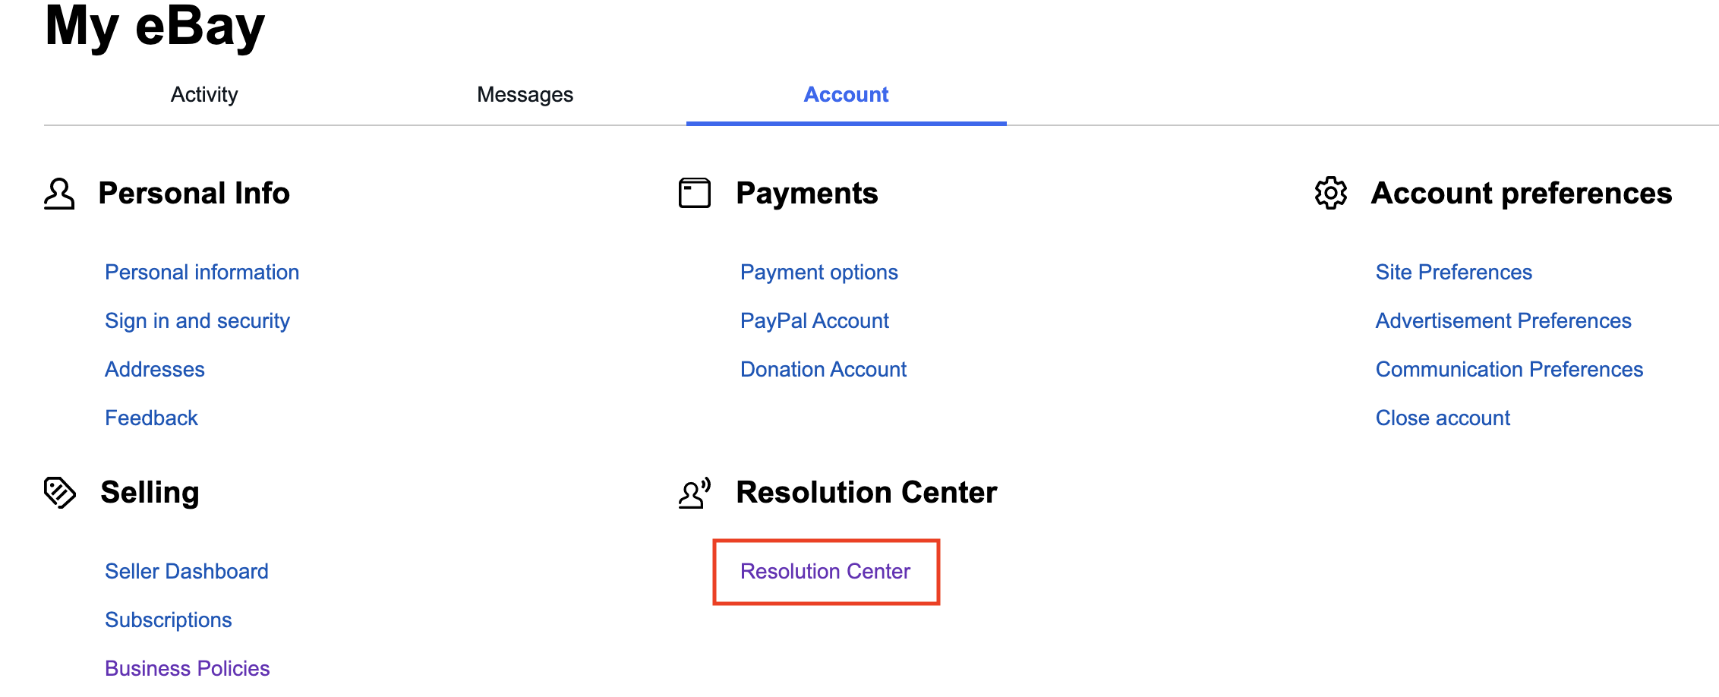Image resolution: width=1719 pixels, height=697 pixels.
Task: Open Site Preferences link
Action: [x=1453, y=272]
